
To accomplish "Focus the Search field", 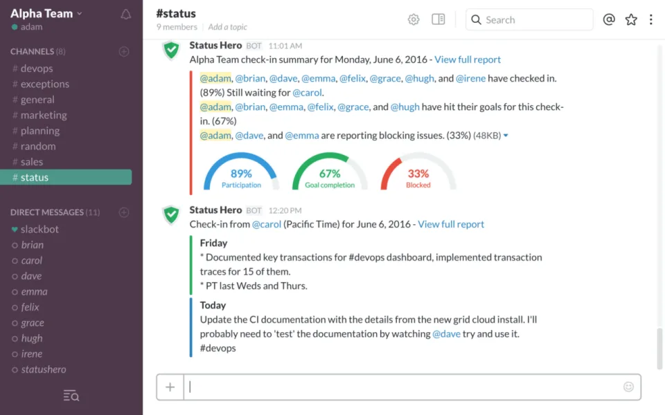I will tap(529, 20).
